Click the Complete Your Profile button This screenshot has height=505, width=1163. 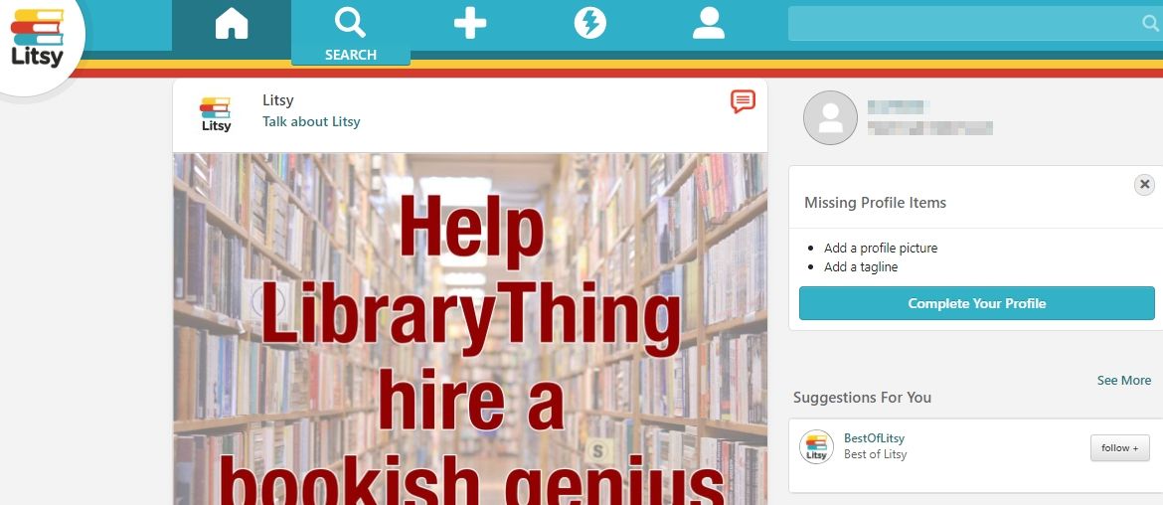point(976,303)
